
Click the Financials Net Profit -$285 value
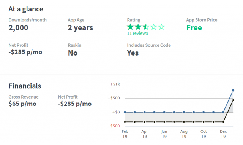pos(75,104)
